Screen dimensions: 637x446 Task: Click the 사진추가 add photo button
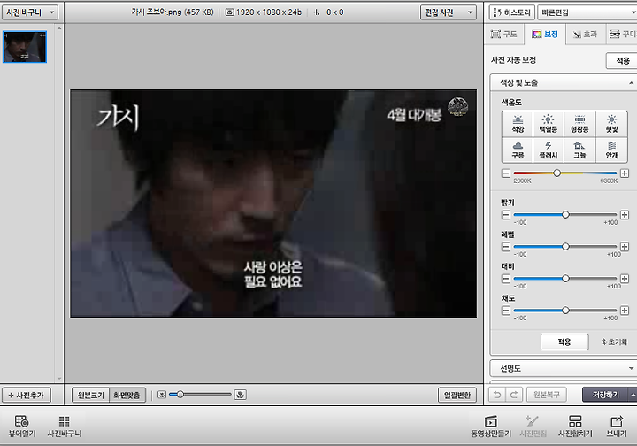click(27, 395)
